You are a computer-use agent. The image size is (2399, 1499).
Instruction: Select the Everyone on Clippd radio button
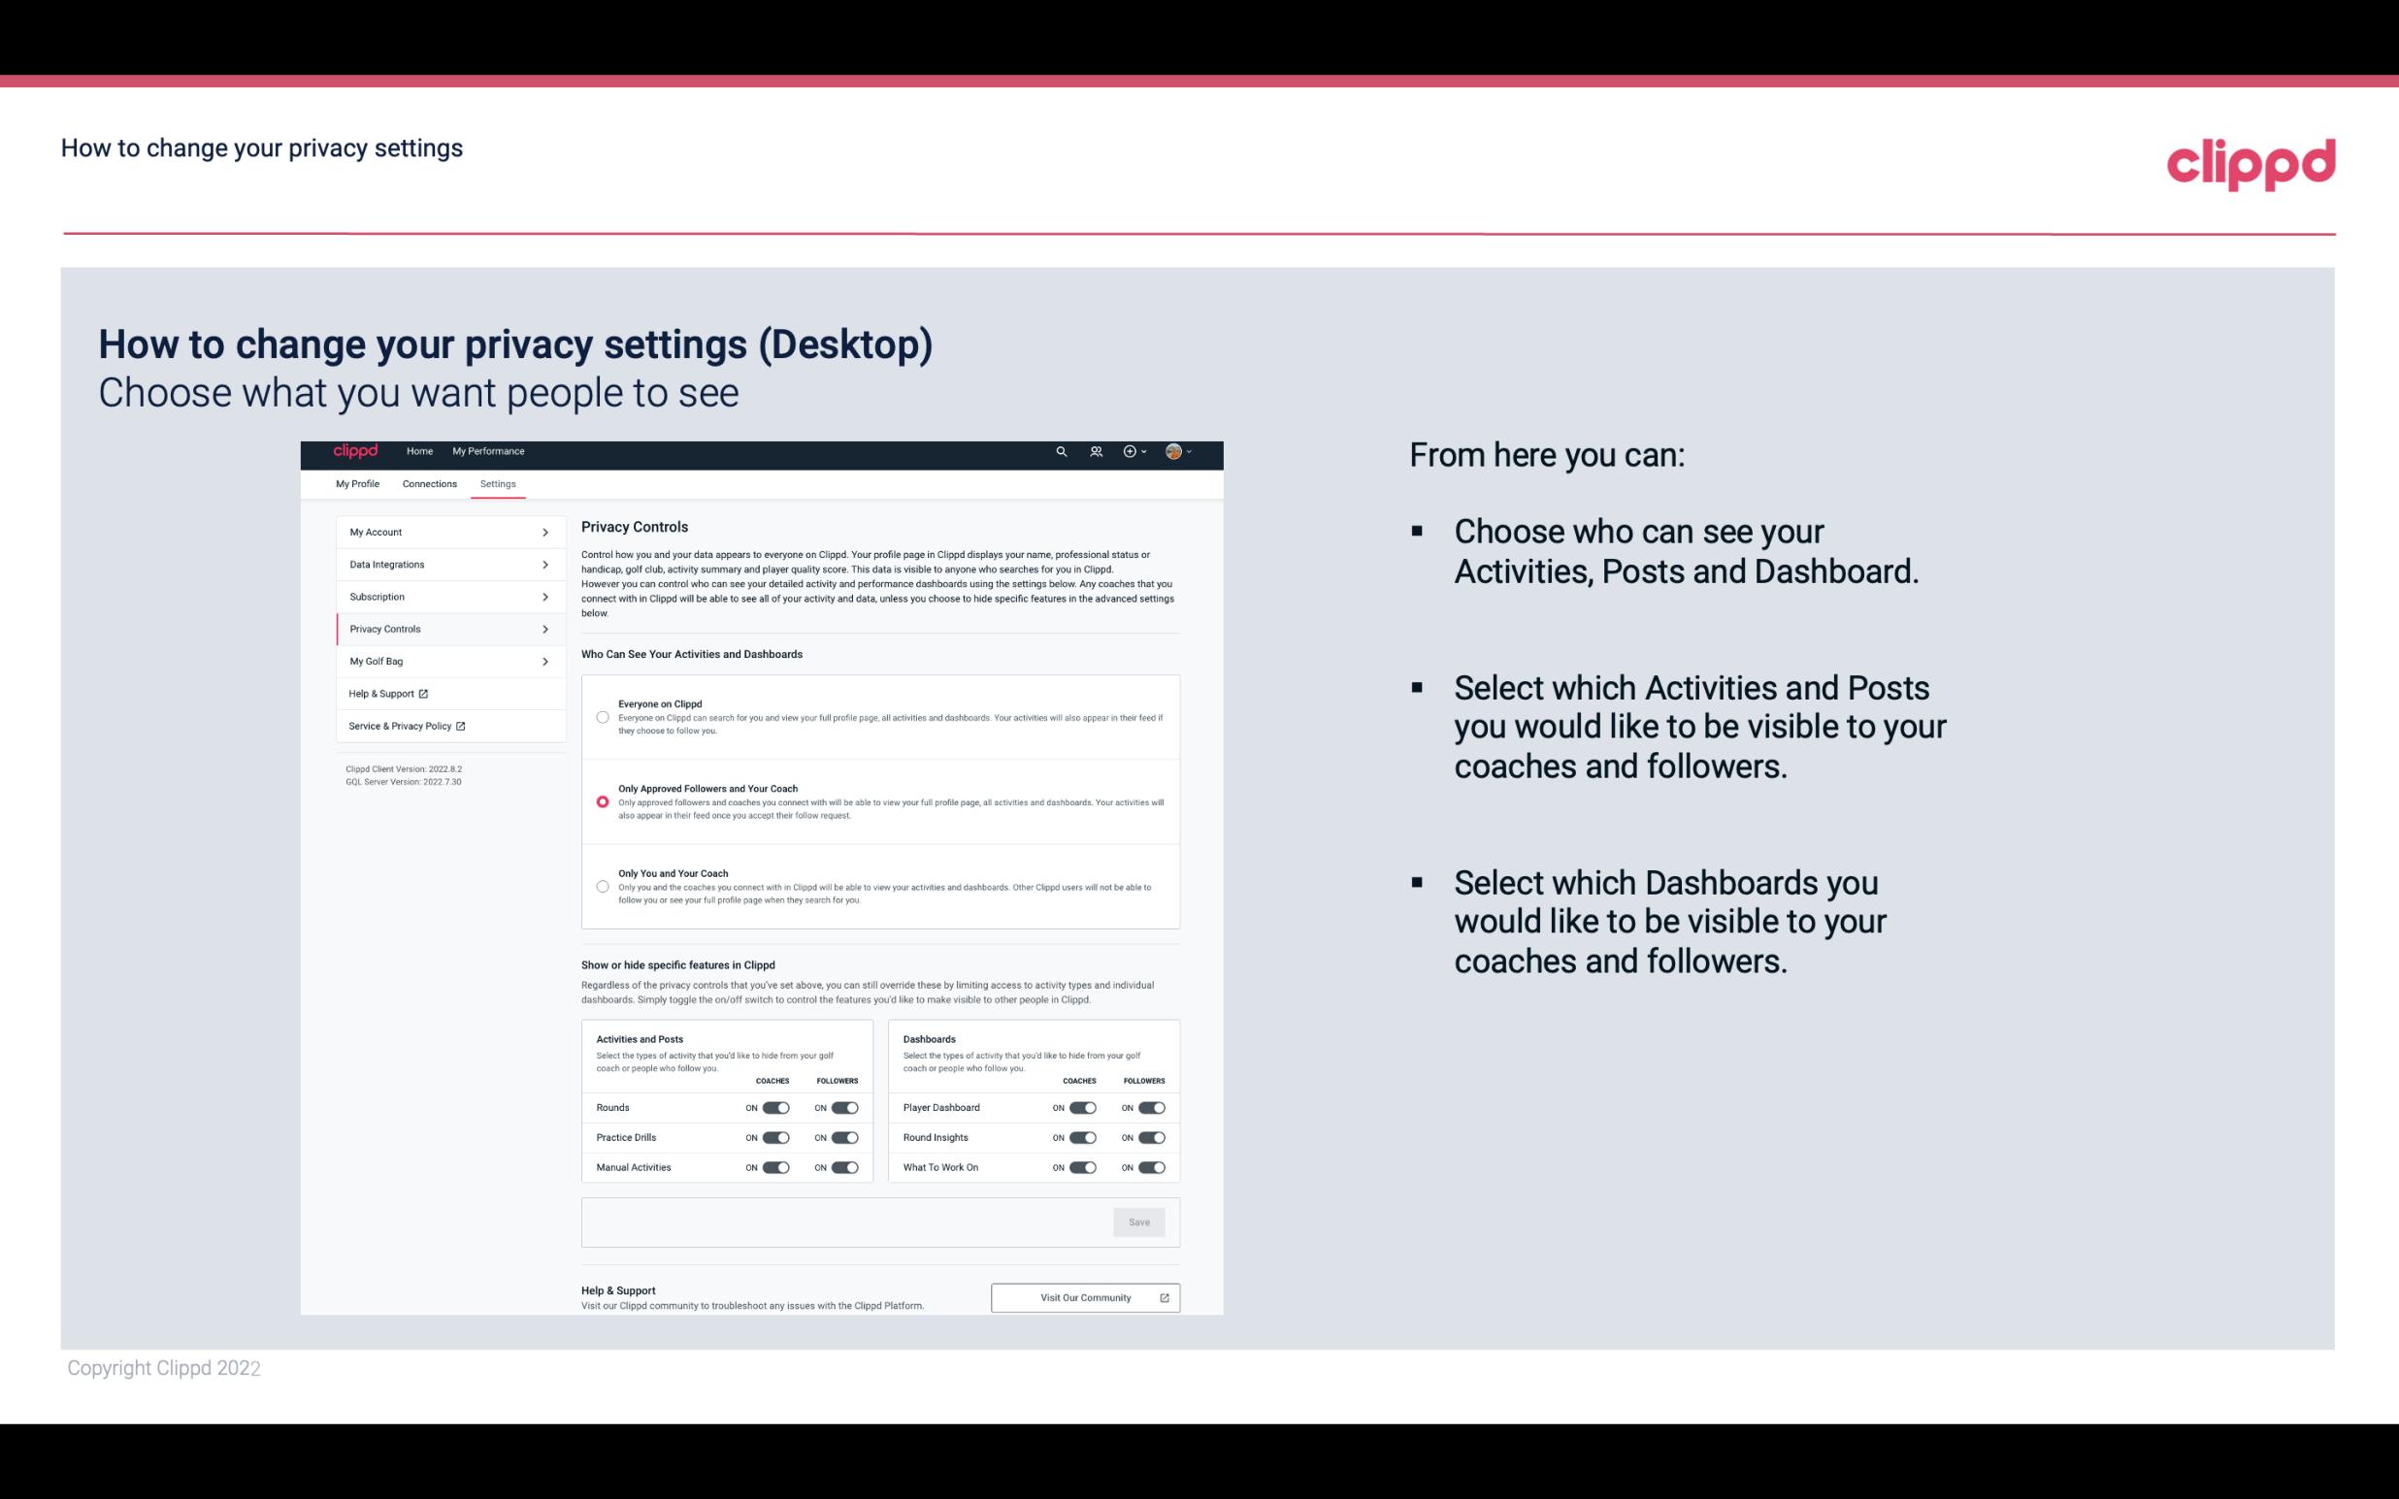click(601, 717)
